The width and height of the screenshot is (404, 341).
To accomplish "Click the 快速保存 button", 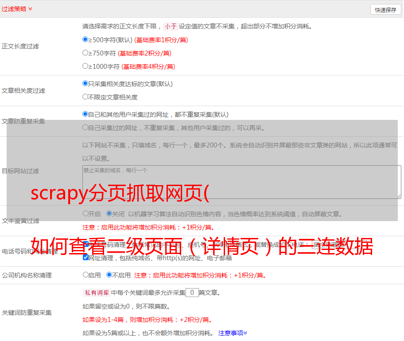I will (385, 10).
